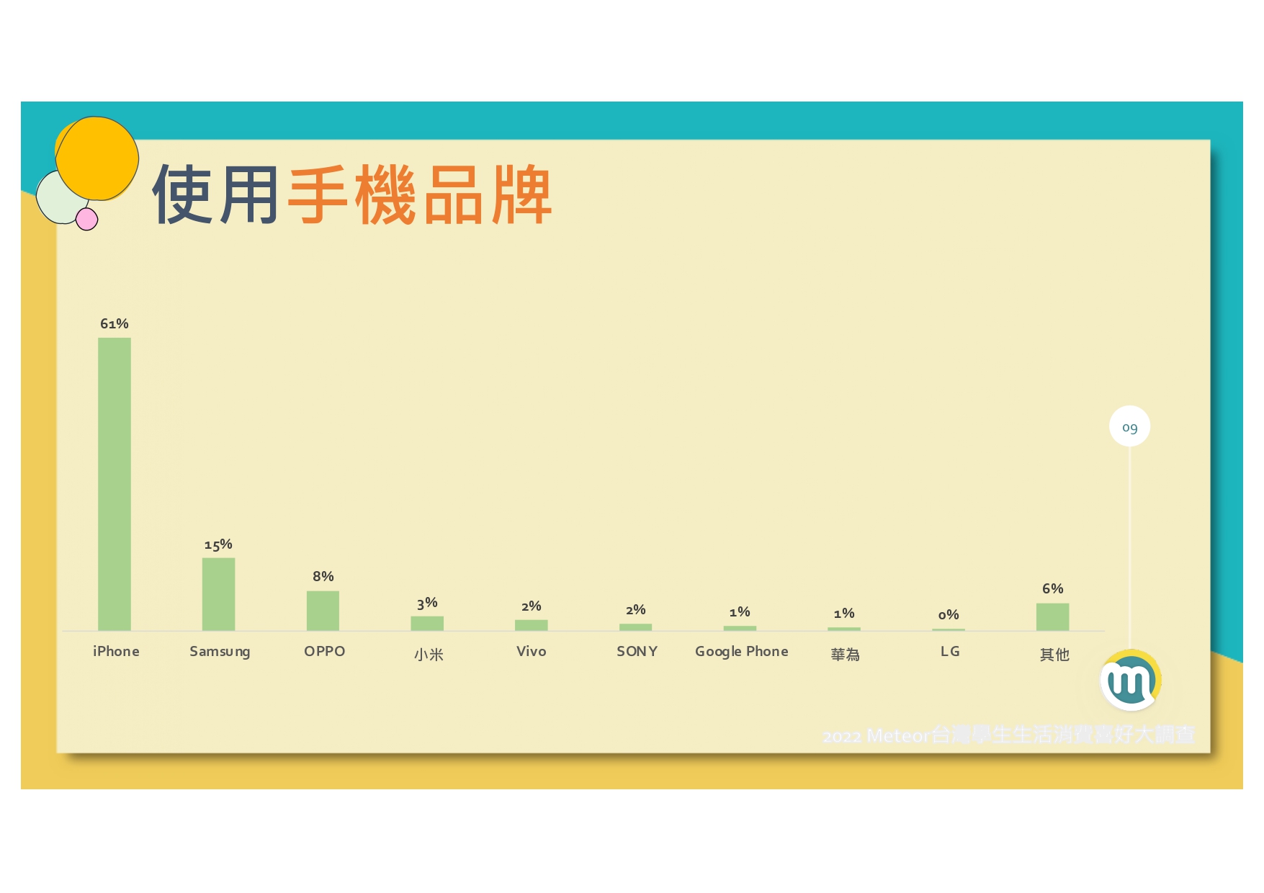Click the page number 09 circle
The image size is (1264, 893).
pyautogui.click(x=1129, y=427)
